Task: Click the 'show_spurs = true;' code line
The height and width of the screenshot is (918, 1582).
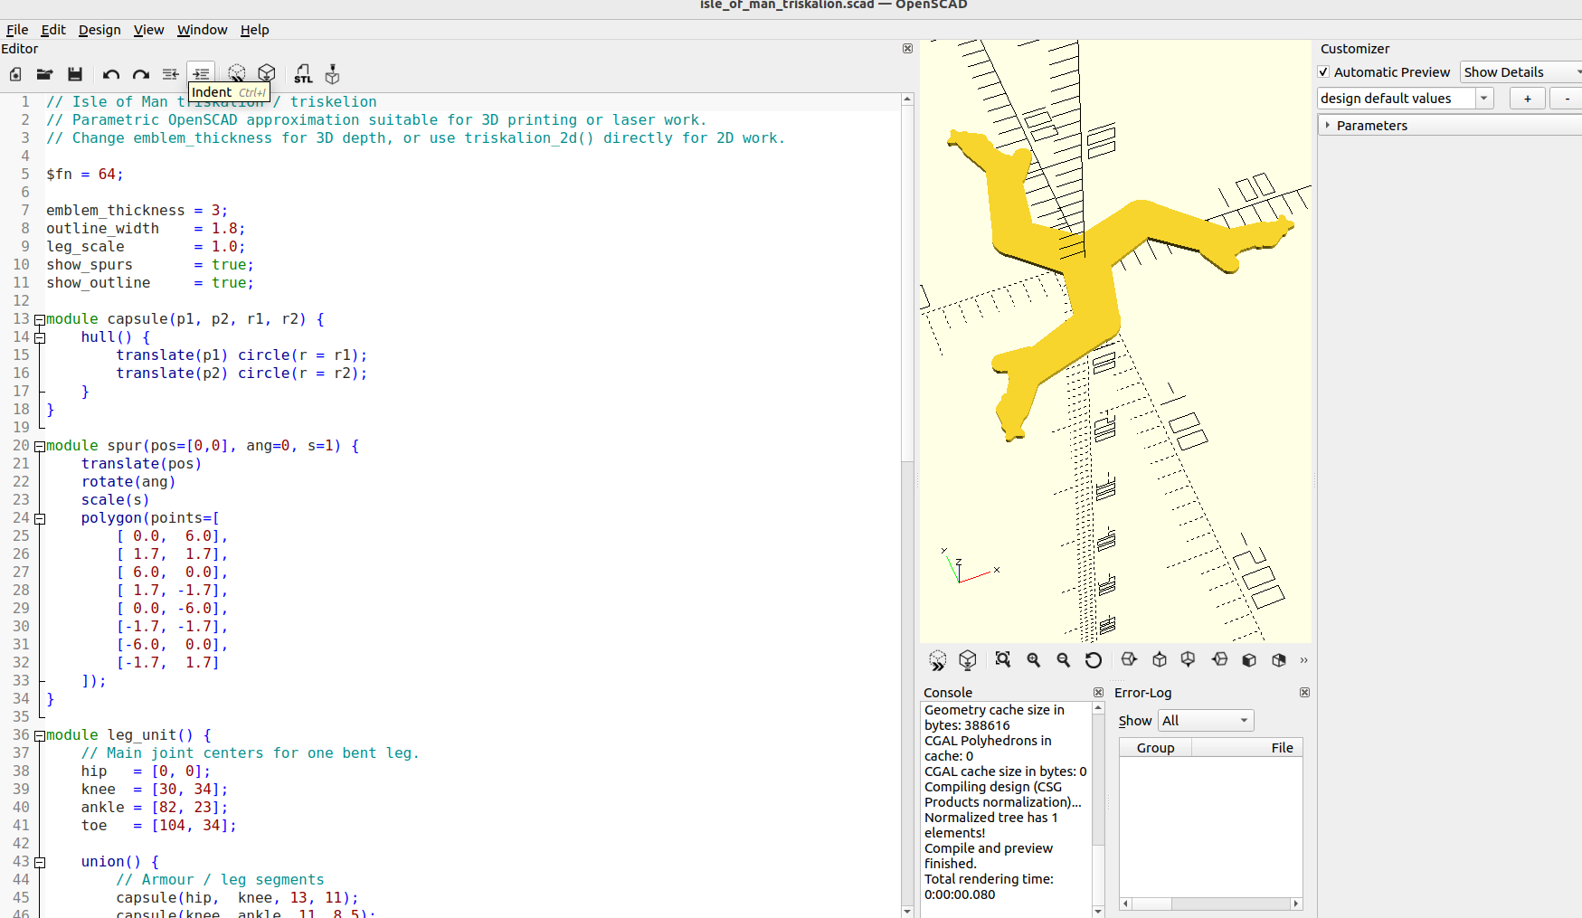Action: 150,265
